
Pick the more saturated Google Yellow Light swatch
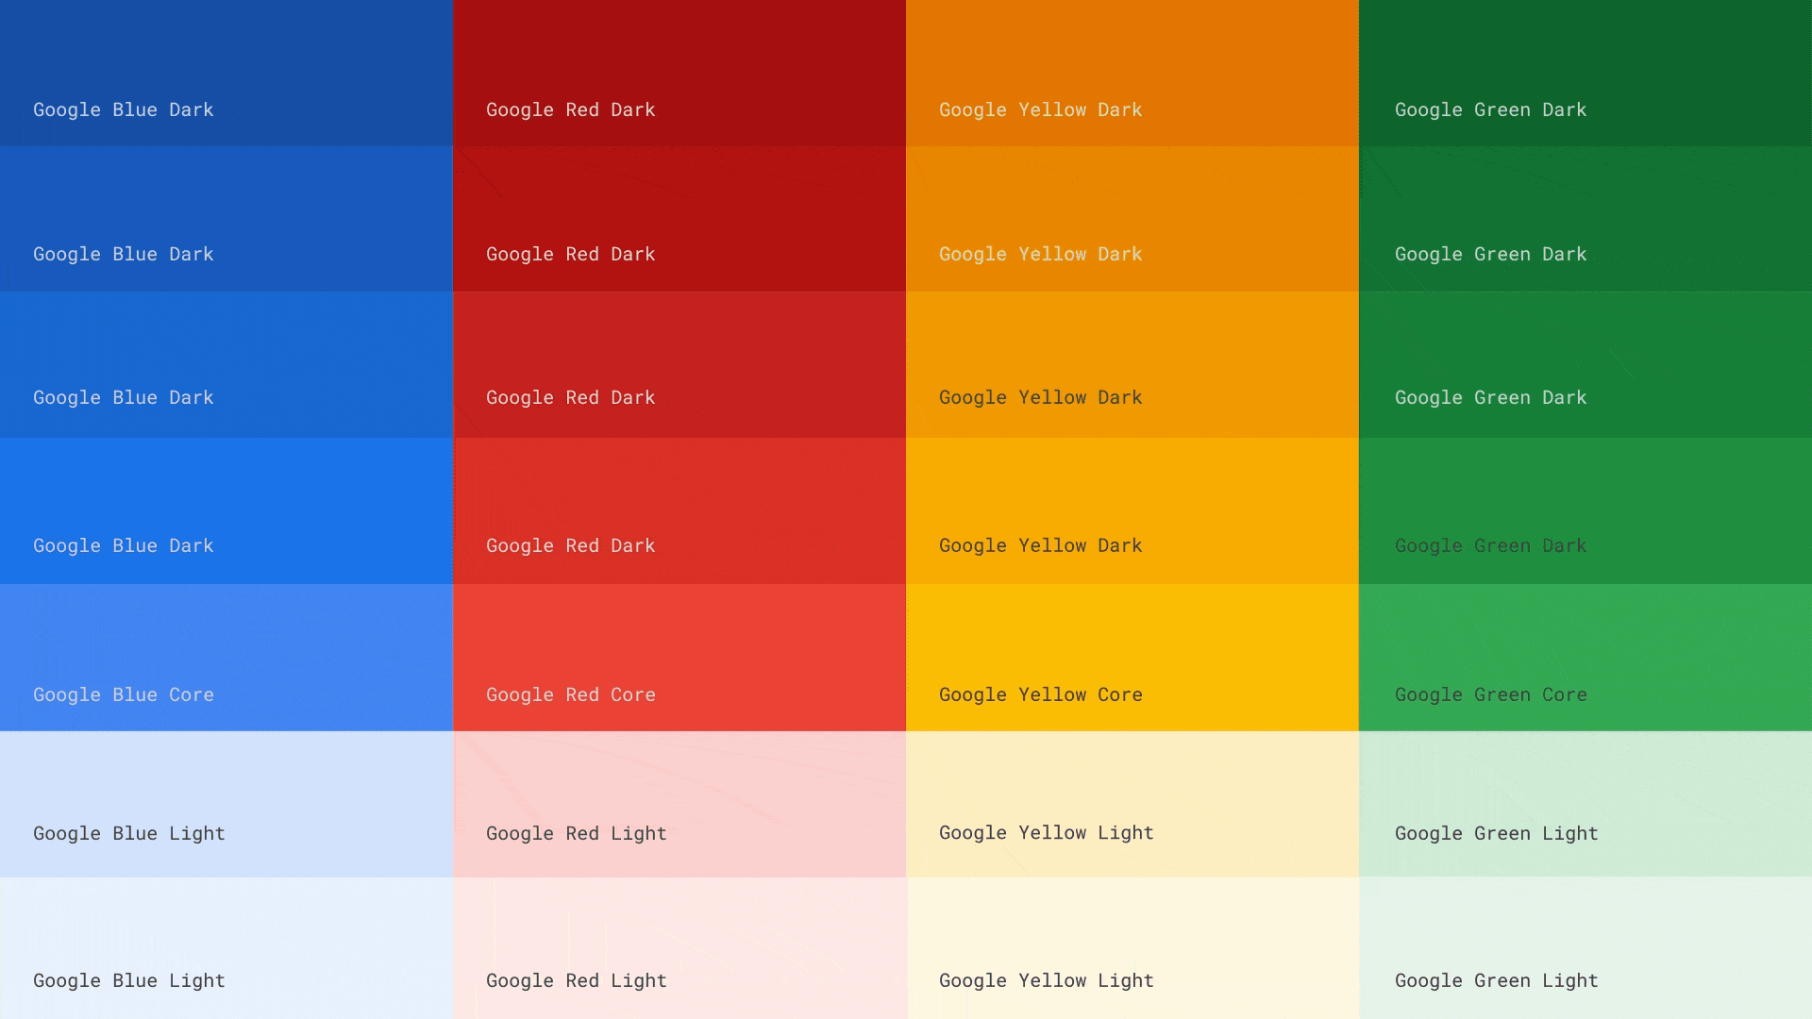[x=1132, y=804]
